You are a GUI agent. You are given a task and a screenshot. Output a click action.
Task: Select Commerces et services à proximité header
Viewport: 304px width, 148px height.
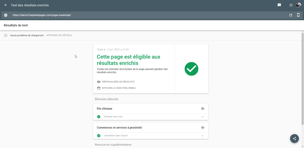(119, 128)
